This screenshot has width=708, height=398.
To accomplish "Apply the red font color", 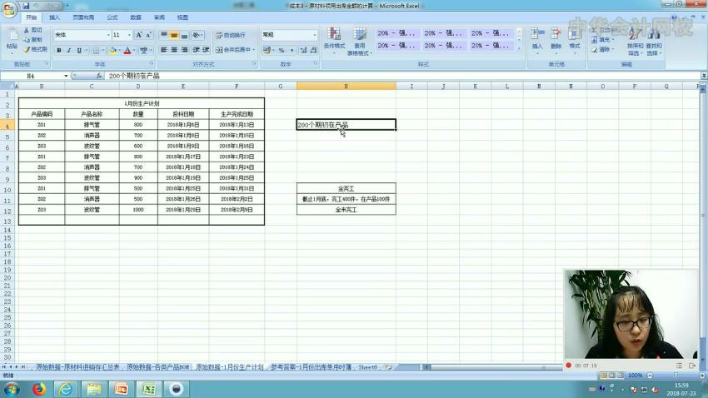I will 127,51.
